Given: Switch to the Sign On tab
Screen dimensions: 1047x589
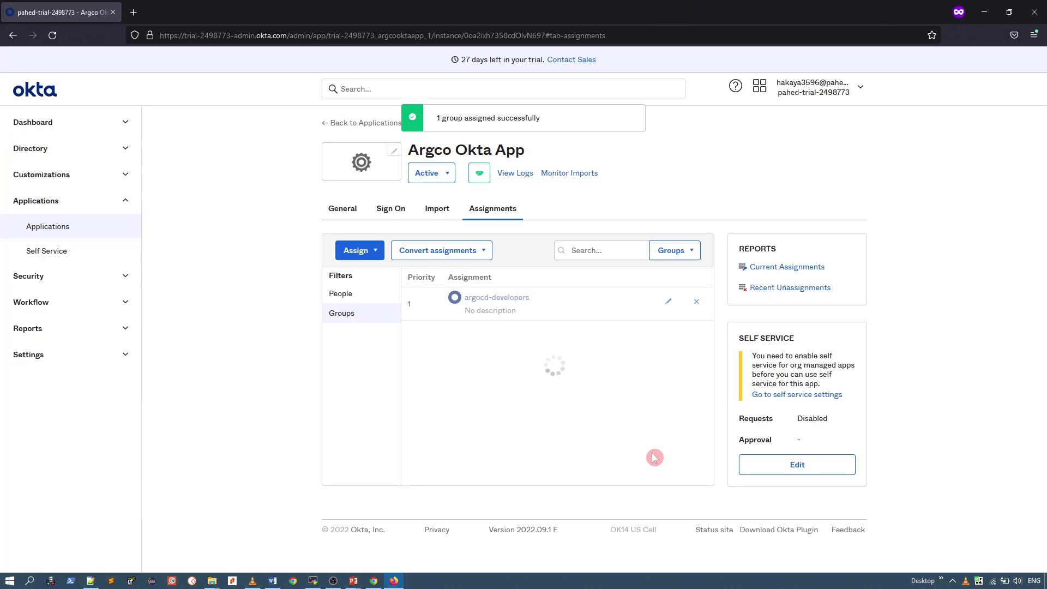Looking at the screenshot, I should tap(390, 208).
